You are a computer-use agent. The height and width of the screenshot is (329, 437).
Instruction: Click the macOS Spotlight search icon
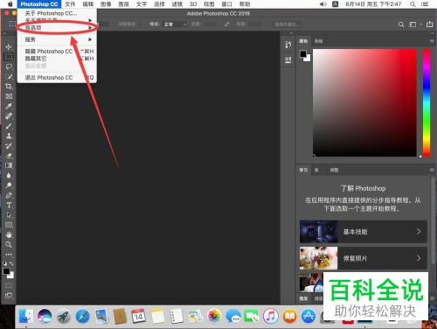coord(413,4)
